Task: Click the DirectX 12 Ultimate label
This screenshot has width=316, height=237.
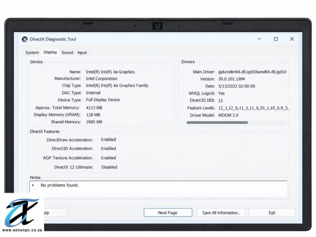Action: click(x=73, y=167)
